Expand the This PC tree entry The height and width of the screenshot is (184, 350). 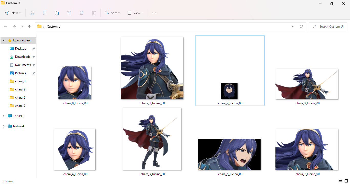tap(4, 116)
